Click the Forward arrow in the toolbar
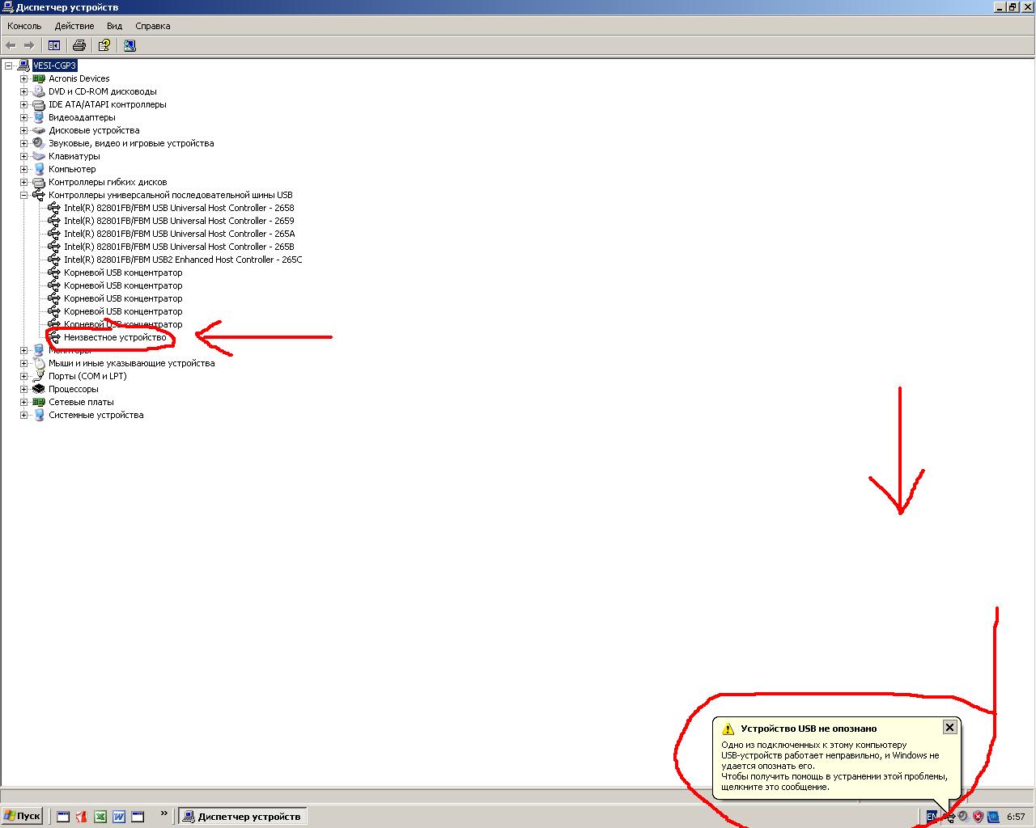 pos(29,45)
